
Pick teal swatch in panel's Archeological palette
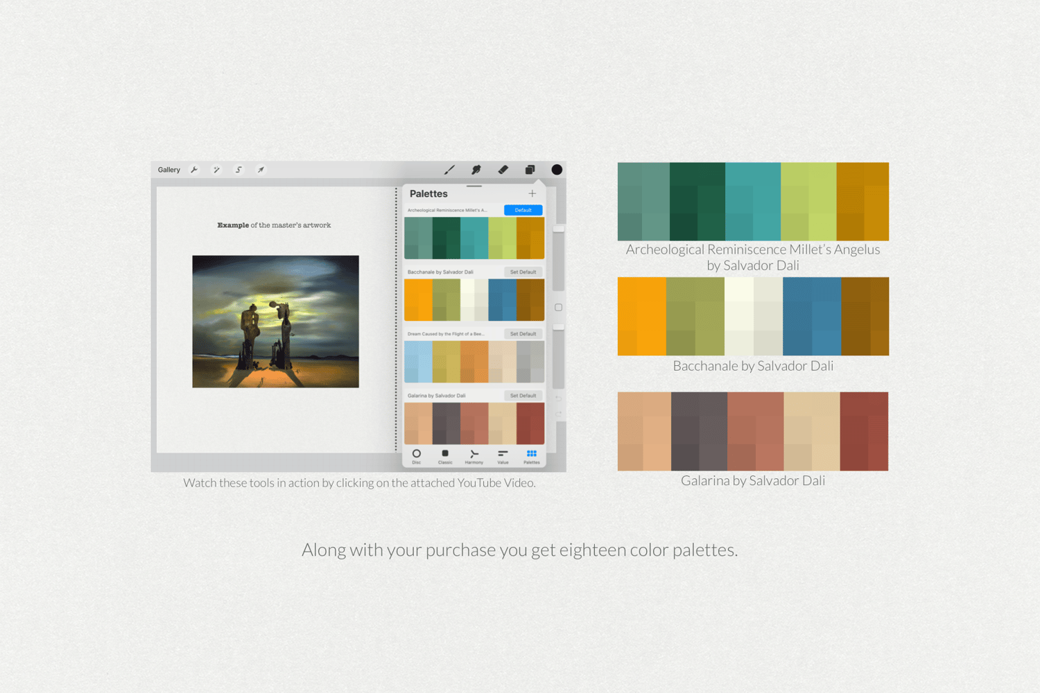click(474, 238)
